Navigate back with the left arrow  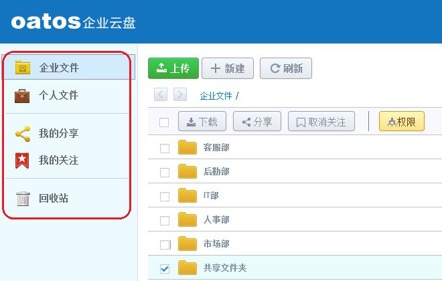[161, 95]
